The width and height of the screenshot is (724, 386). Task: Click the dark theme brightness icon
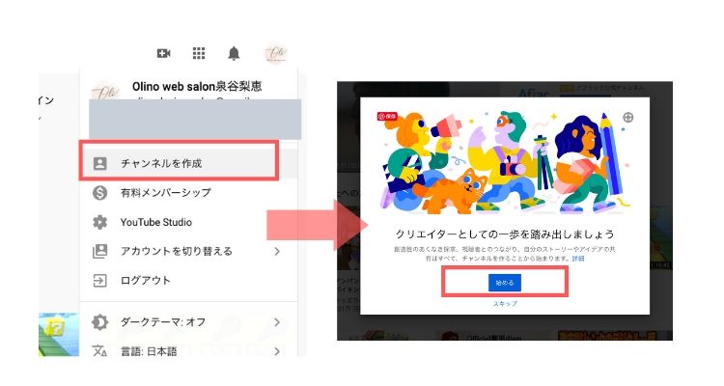99,321
